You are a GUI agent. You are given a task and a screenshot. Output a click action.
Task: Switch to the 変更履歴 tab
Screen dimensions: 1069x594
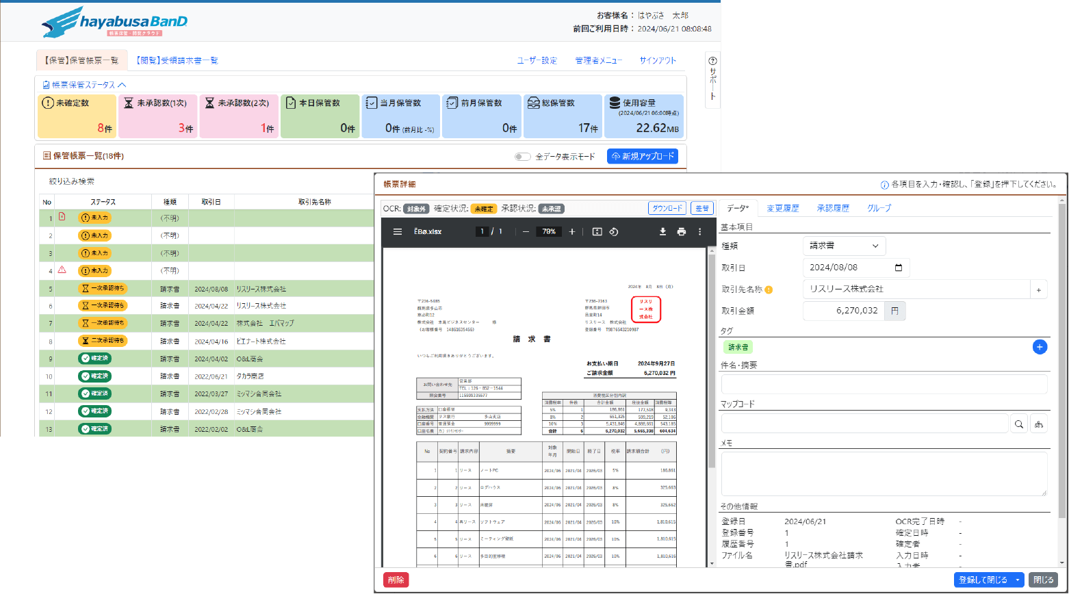coord(782,208)
